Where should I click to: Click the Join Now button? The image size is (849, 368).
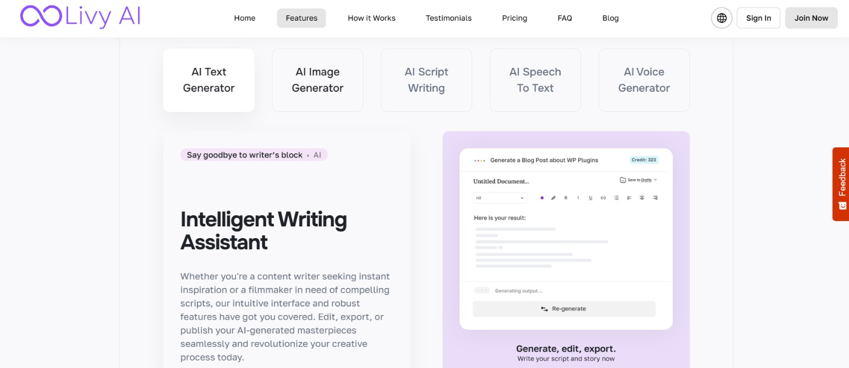tap(811, 18)
